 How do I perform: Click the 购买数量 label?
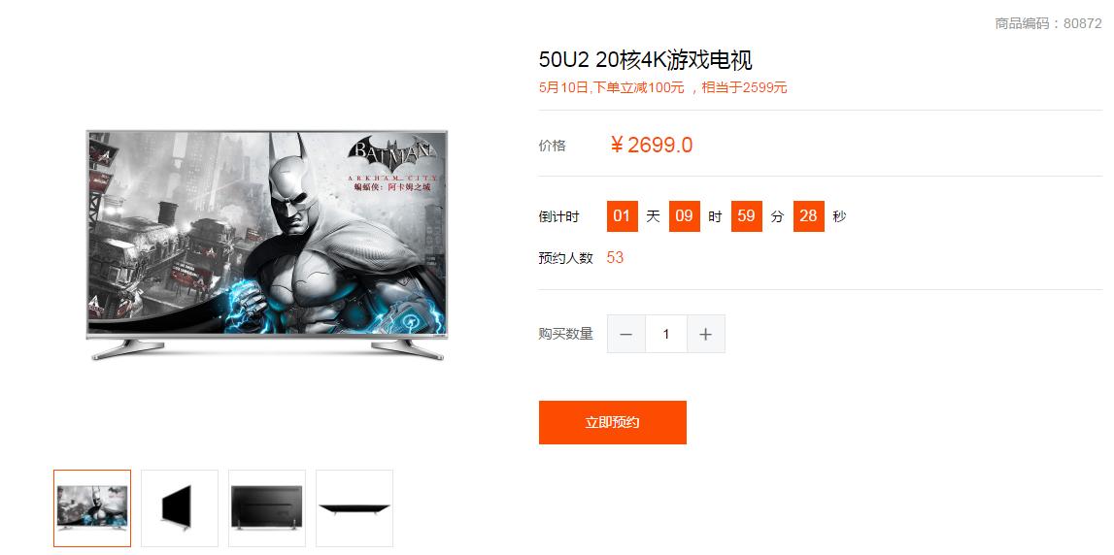coord(565,334)
